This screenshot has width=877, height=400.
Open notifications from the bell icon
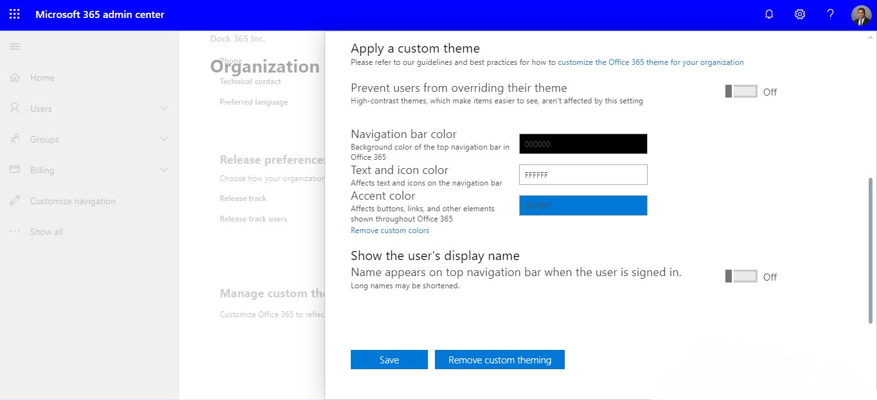pos(768,13)
